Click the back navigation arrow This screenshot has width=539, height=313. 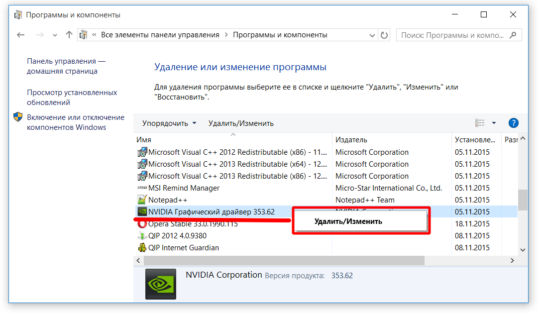pos(20,35)
